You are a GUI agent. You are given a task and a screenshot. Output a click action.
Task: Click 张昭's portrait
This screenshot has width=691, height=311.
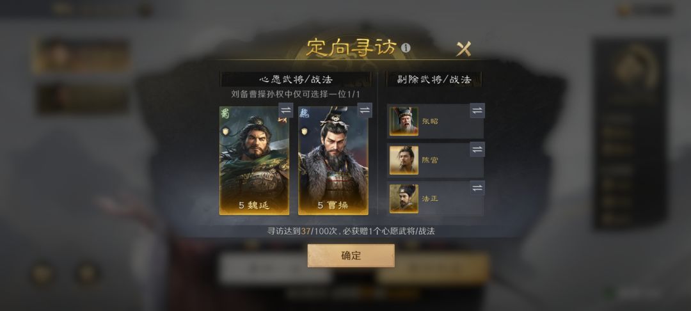pyautogui.click(x=404, y=121)
